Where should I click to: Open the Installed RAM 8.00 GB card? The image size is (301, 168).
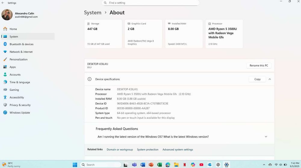coord(184,34)
